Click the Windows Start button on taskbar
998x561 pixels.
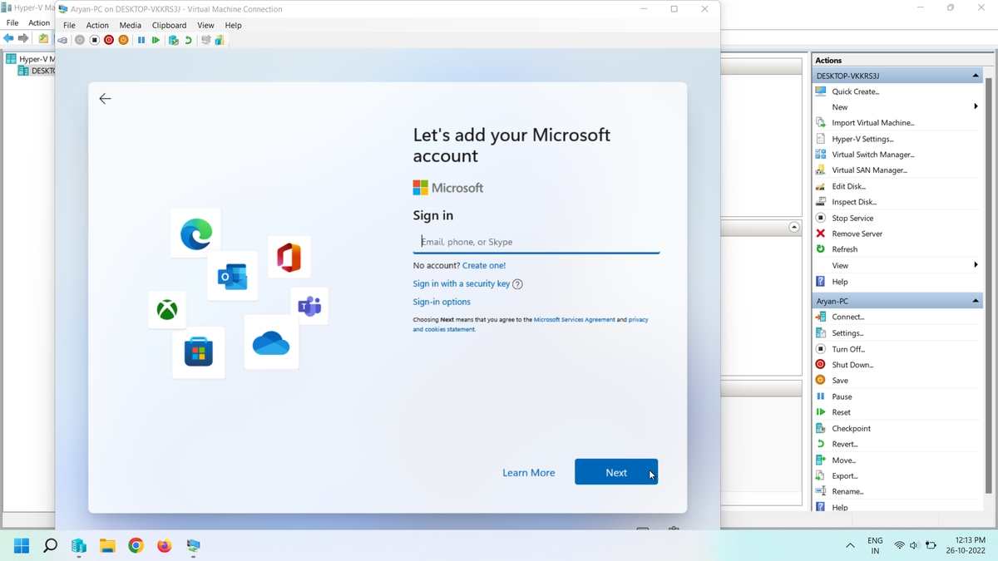(22, 546)
